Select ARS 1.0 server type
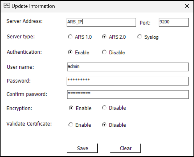Image resolution: width=194 pixels, height=157 pixels. (70, 37)
